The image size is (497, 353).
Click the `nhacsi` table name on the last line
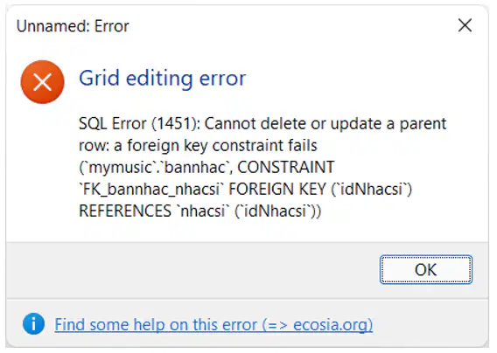click(x=204, y=211)
